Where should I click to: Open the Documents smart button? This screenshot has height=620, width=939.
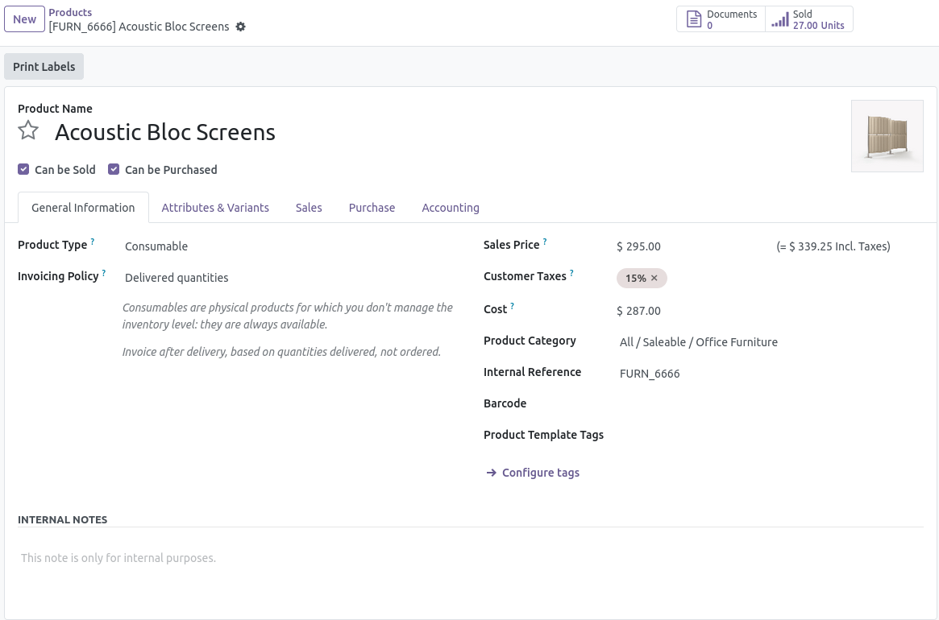721,19
